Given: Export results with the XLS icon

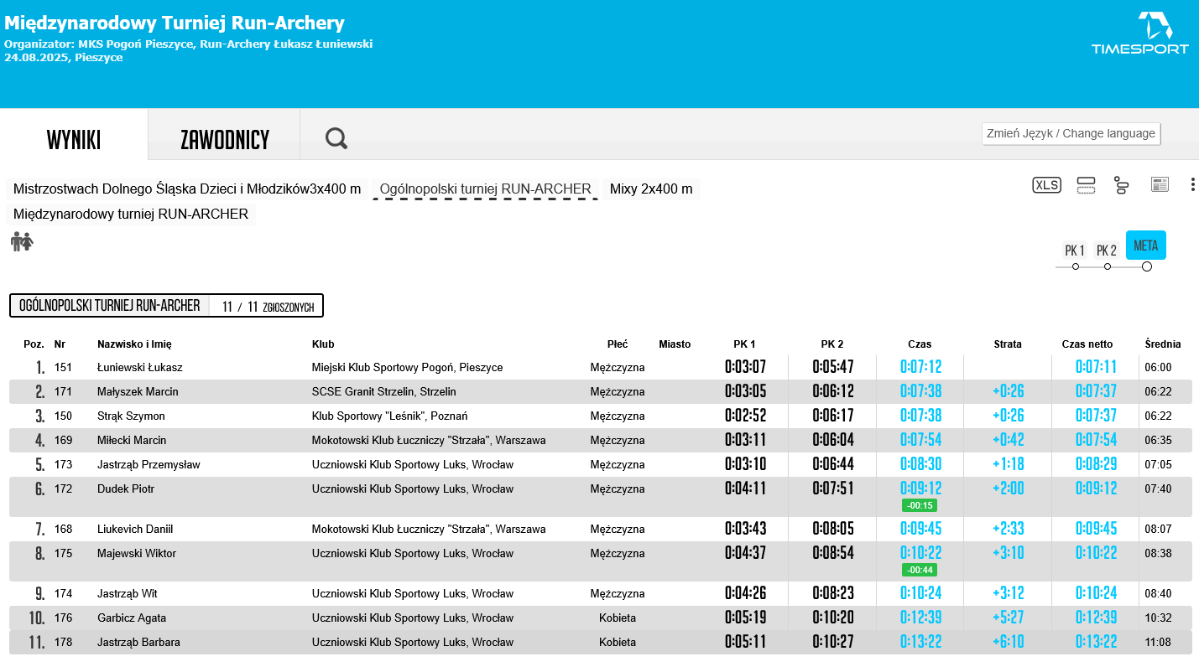Looking at the screenshot, I should 1046,185.
